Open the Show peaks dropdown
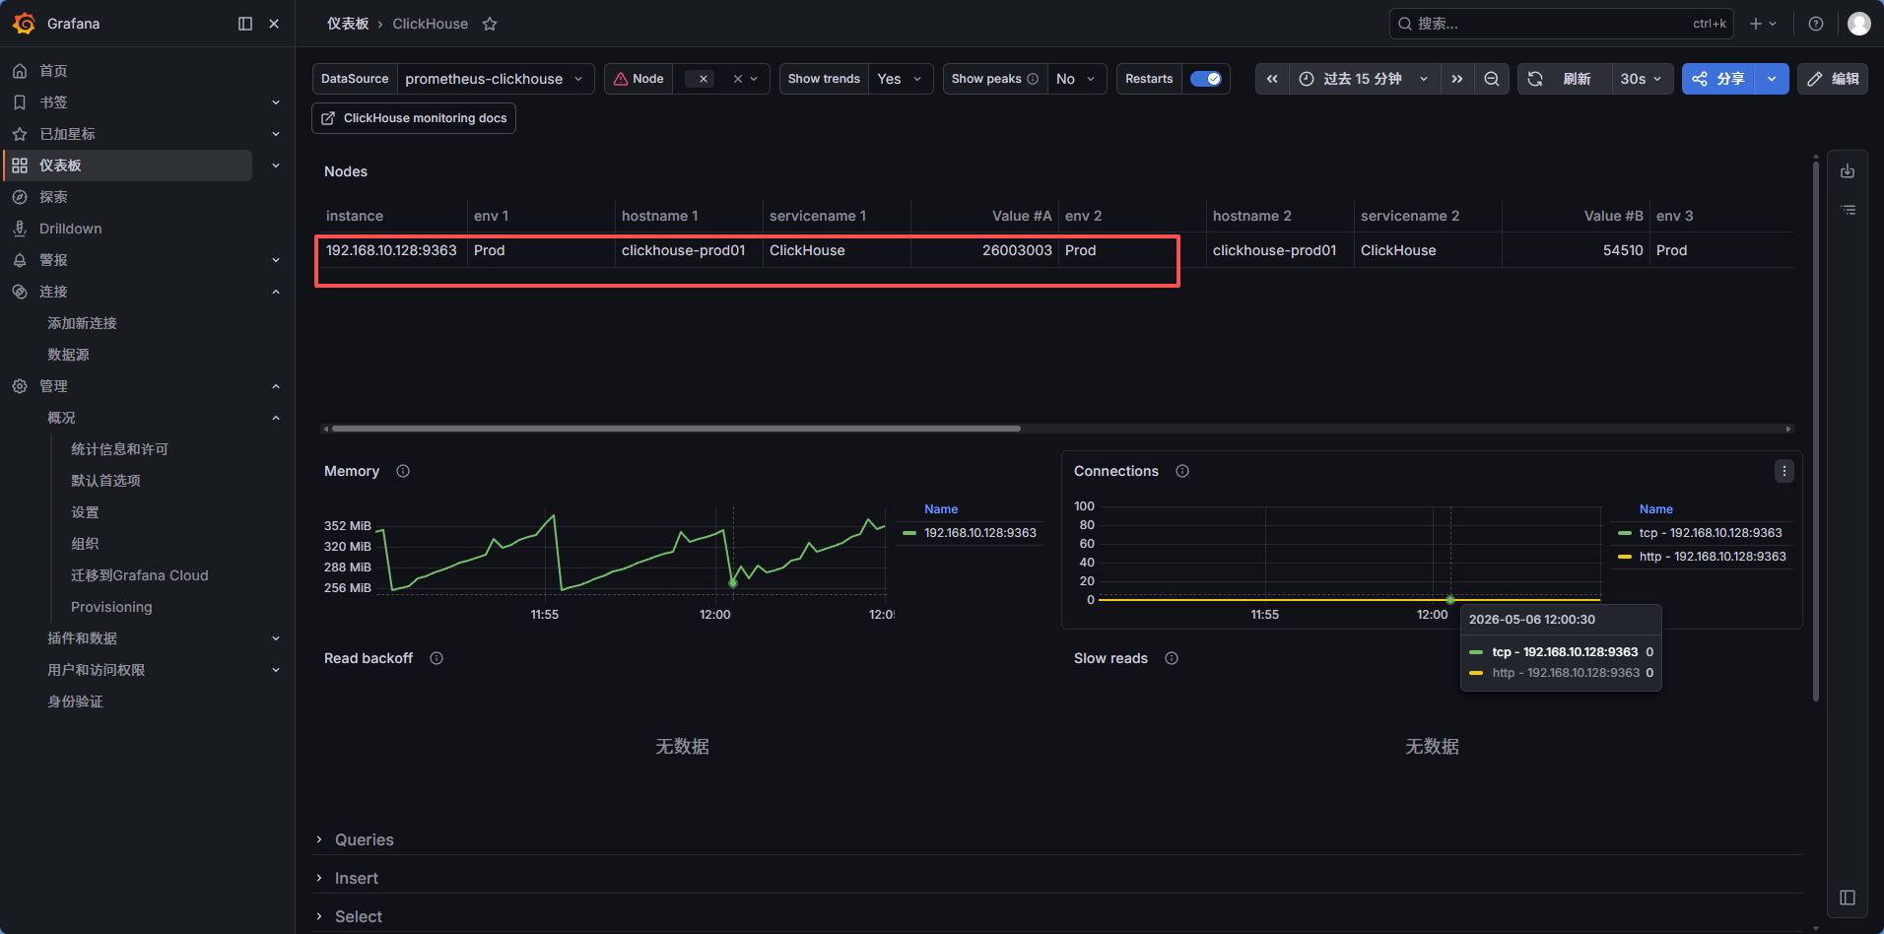This screenshot has width=1884, height=934. click(x=1077, y=79)
